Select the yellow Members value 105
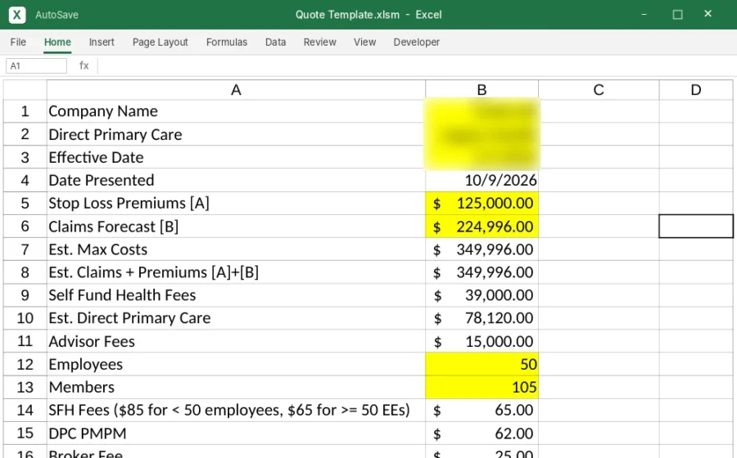This screenshot has height=458, width=737. pos(482,387)
